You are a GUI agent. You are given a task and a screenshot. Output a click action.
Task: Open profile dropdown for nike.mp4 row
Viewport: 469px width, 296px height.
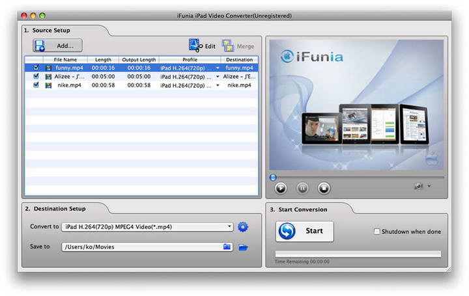(218, 85)
